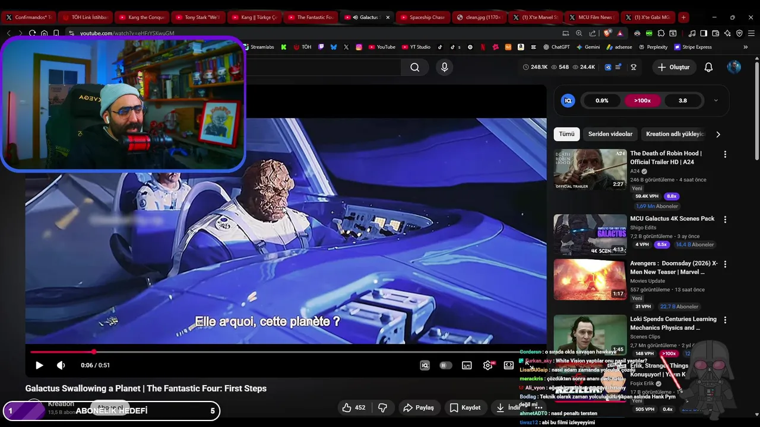Open the Twitch bookmark icon
Viewport: 760px width, 427px height.
[321, 47]
